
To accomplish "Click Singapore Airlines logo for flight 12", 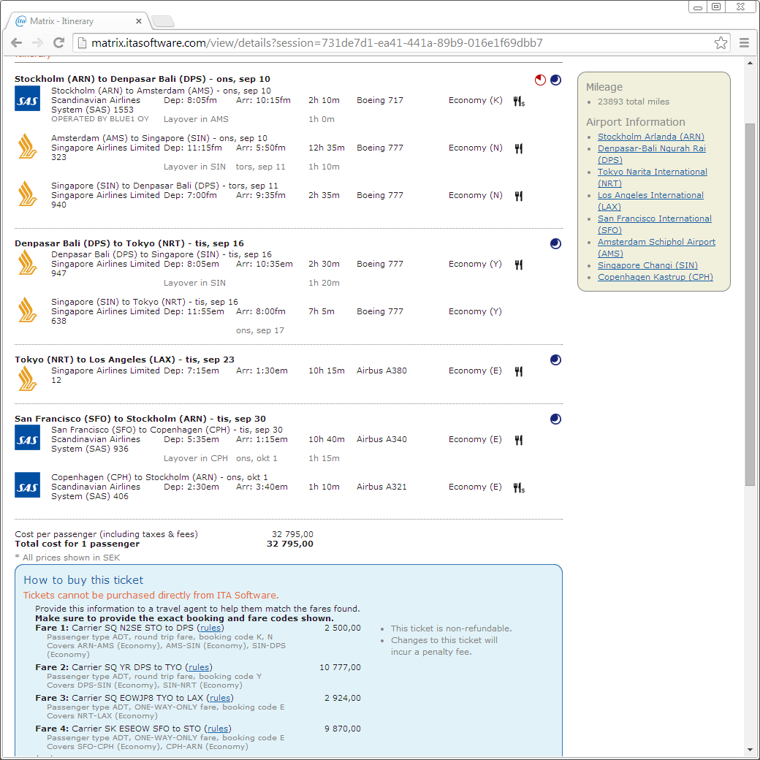I will [28, 378].
